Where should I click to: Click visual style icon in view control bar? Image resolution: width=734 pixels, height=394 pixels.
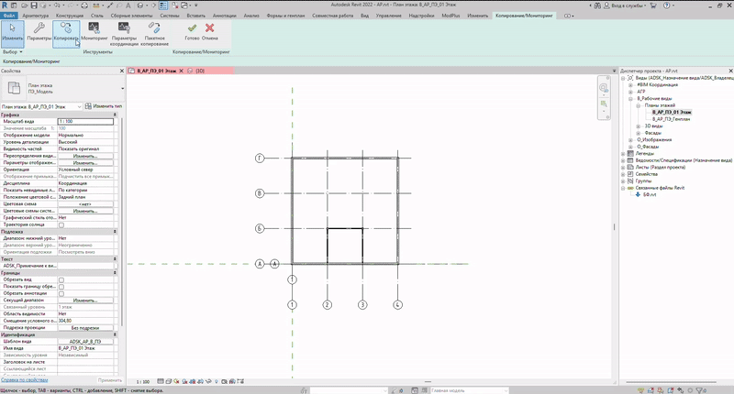pos(169,381)
